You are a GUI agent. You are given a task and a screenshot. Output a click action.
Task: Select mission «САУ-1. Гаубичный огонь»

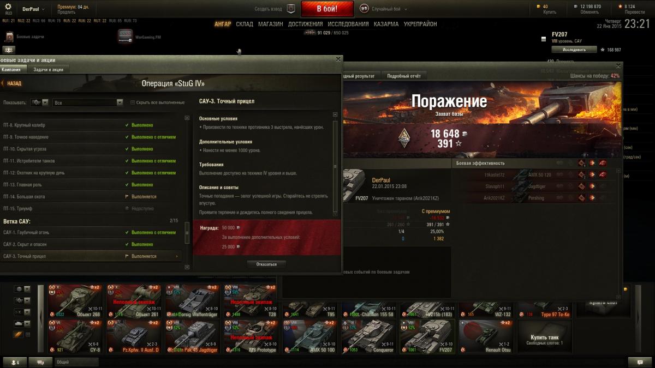91,232
